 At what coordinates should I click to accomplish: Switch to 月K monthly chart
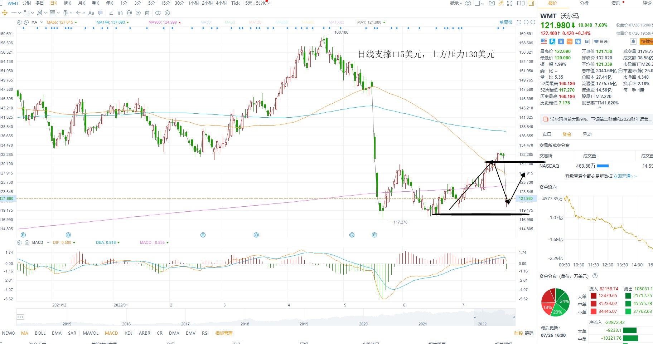coord(82,3)
